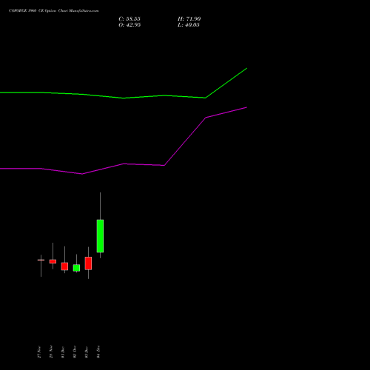Click the "27 Nov" date axis label
Screen dimensions: 370x370
click(39, 351)
